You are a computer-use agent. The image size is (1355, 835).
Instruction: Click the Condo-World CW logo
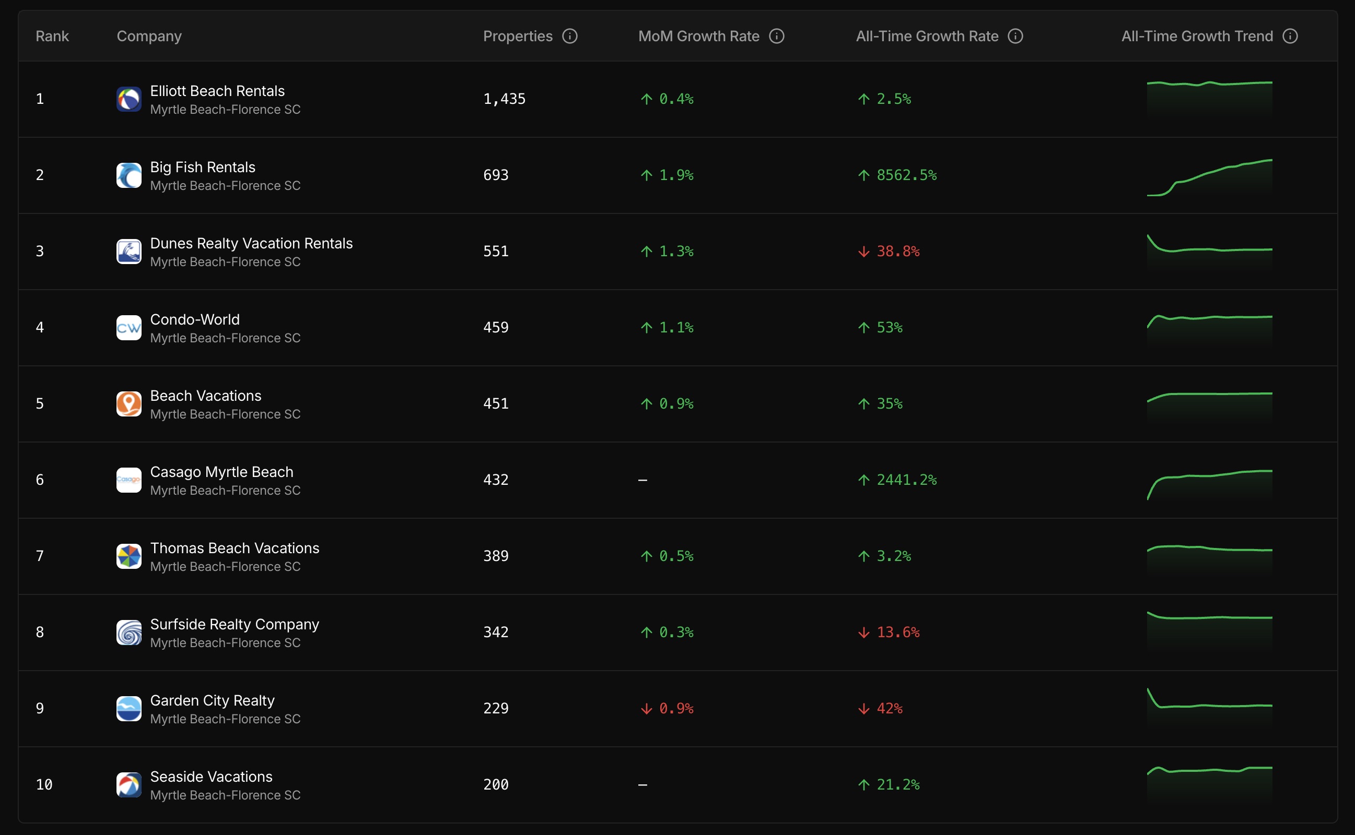(x=129, y=328)
